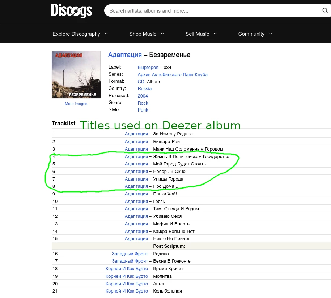The width and height of the screenshot is (331, 298).
Task: Expand the Explore Discography chevron
Action: coord(106,34)
